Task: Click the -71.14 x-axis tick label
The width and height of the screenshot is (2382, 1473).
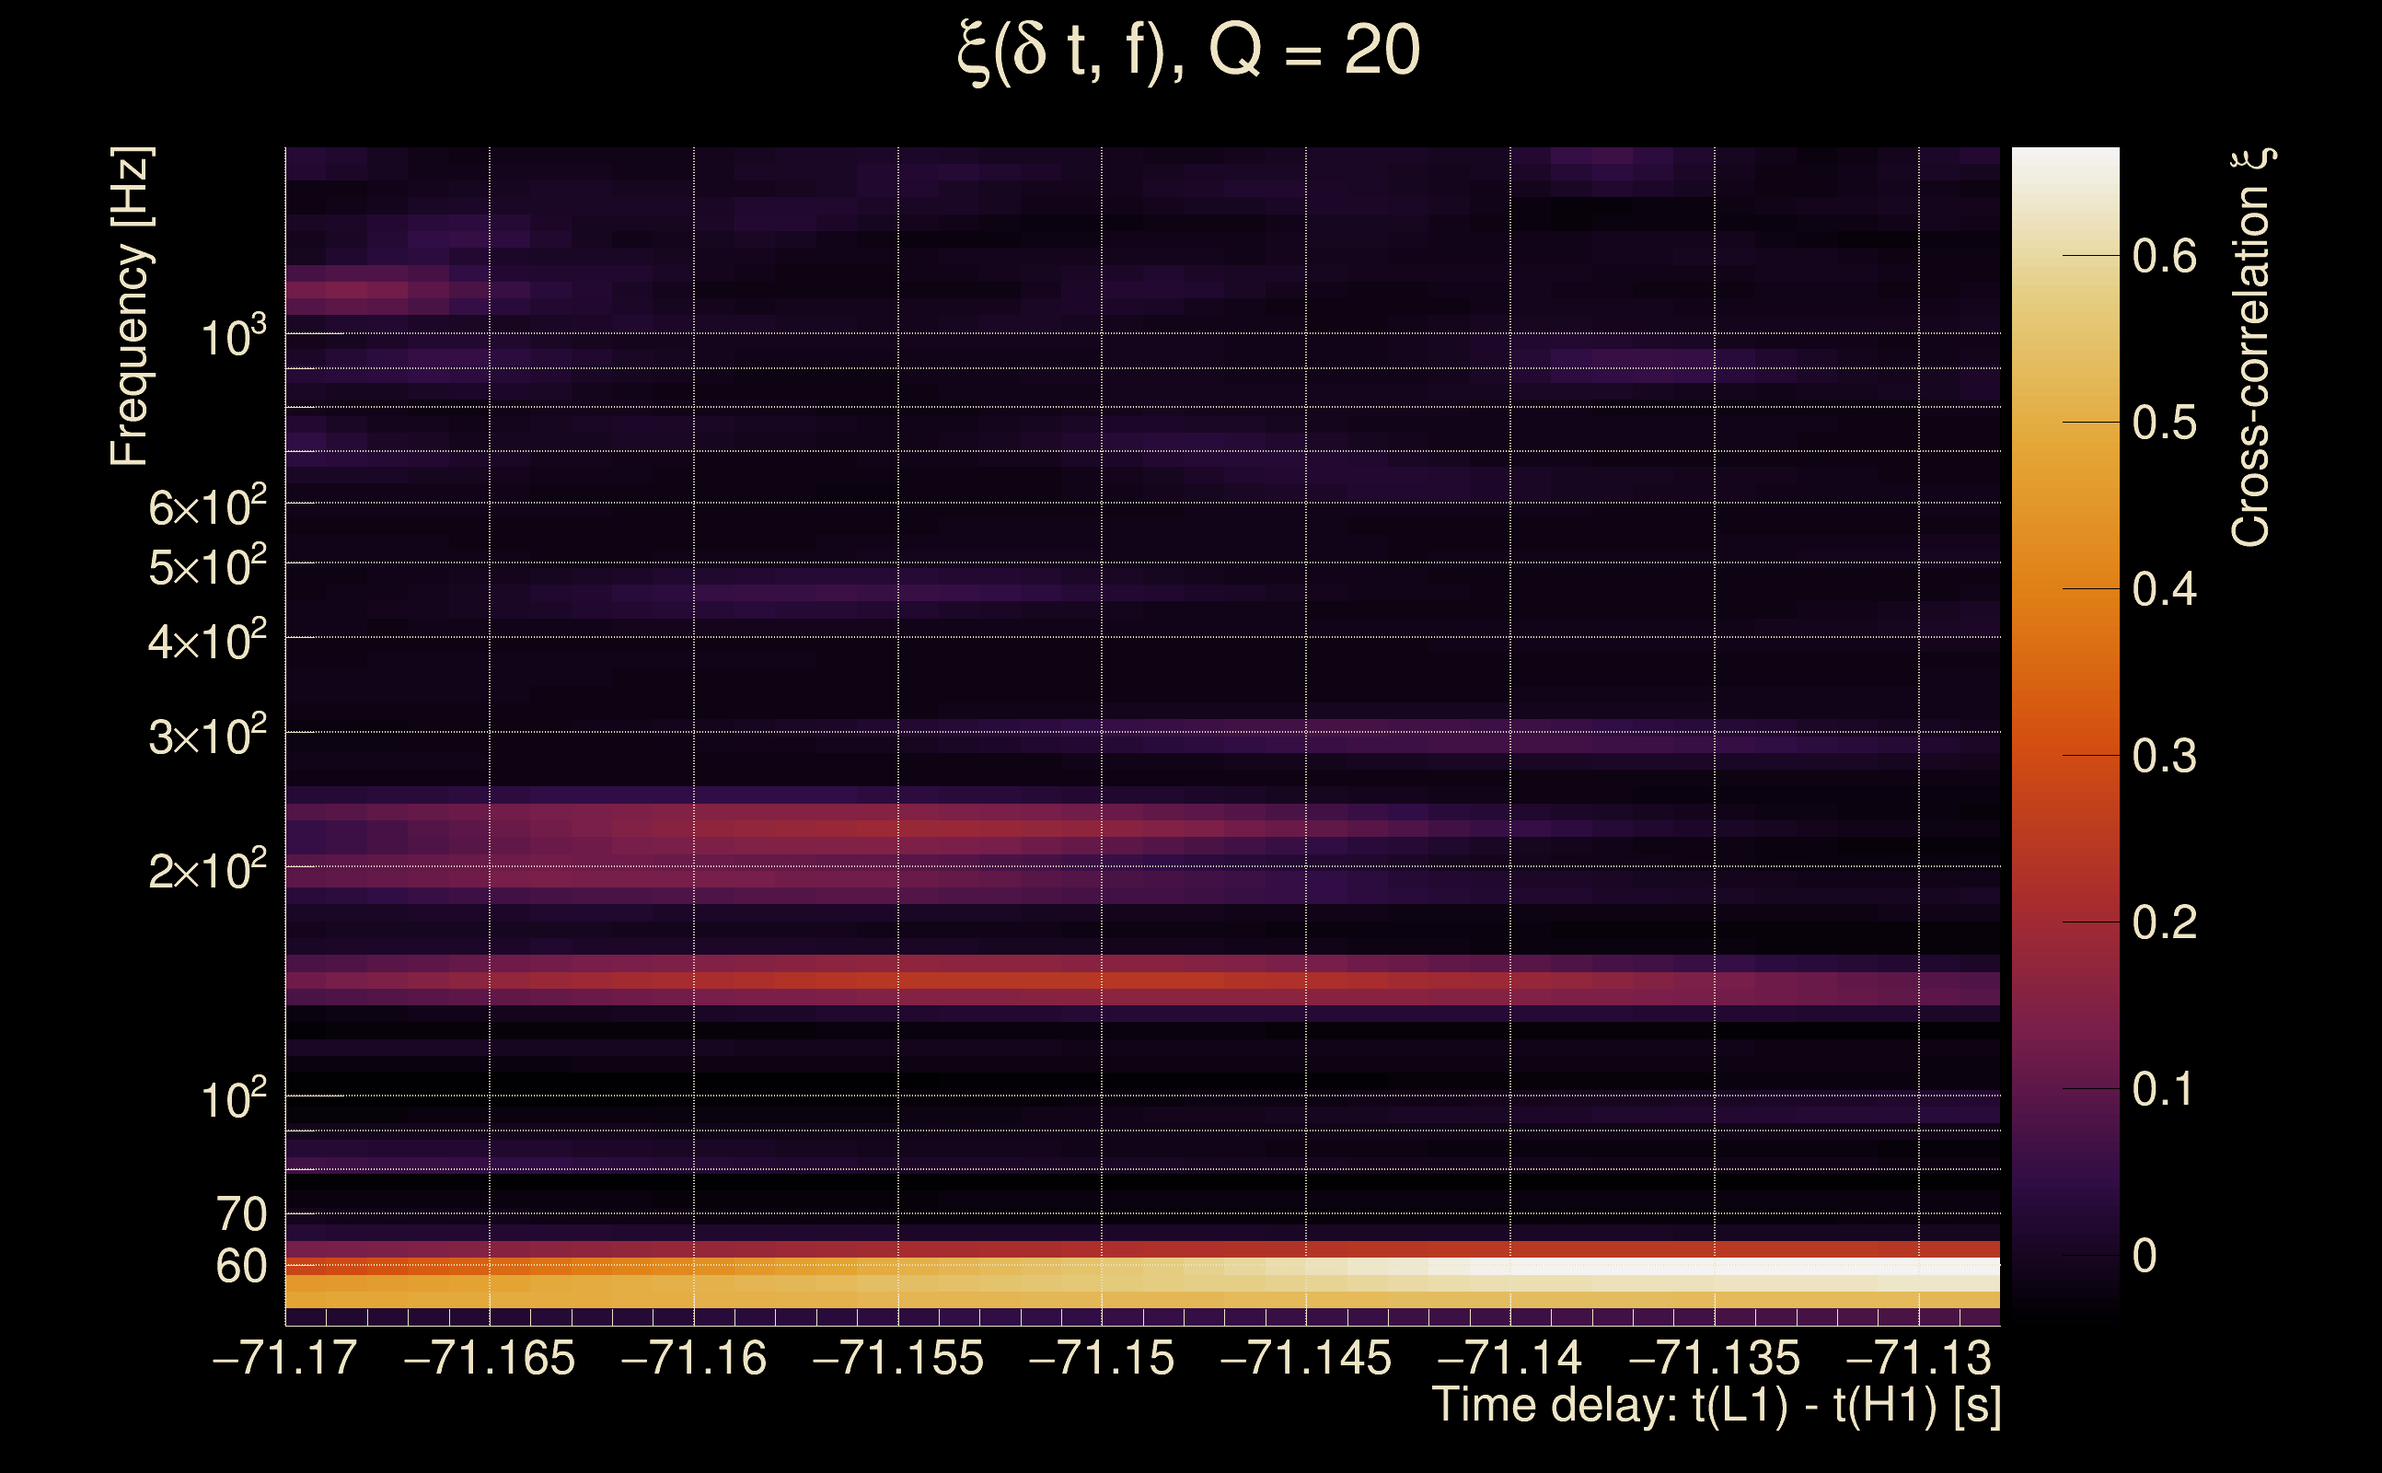Action: (x=1509, y=1358)
